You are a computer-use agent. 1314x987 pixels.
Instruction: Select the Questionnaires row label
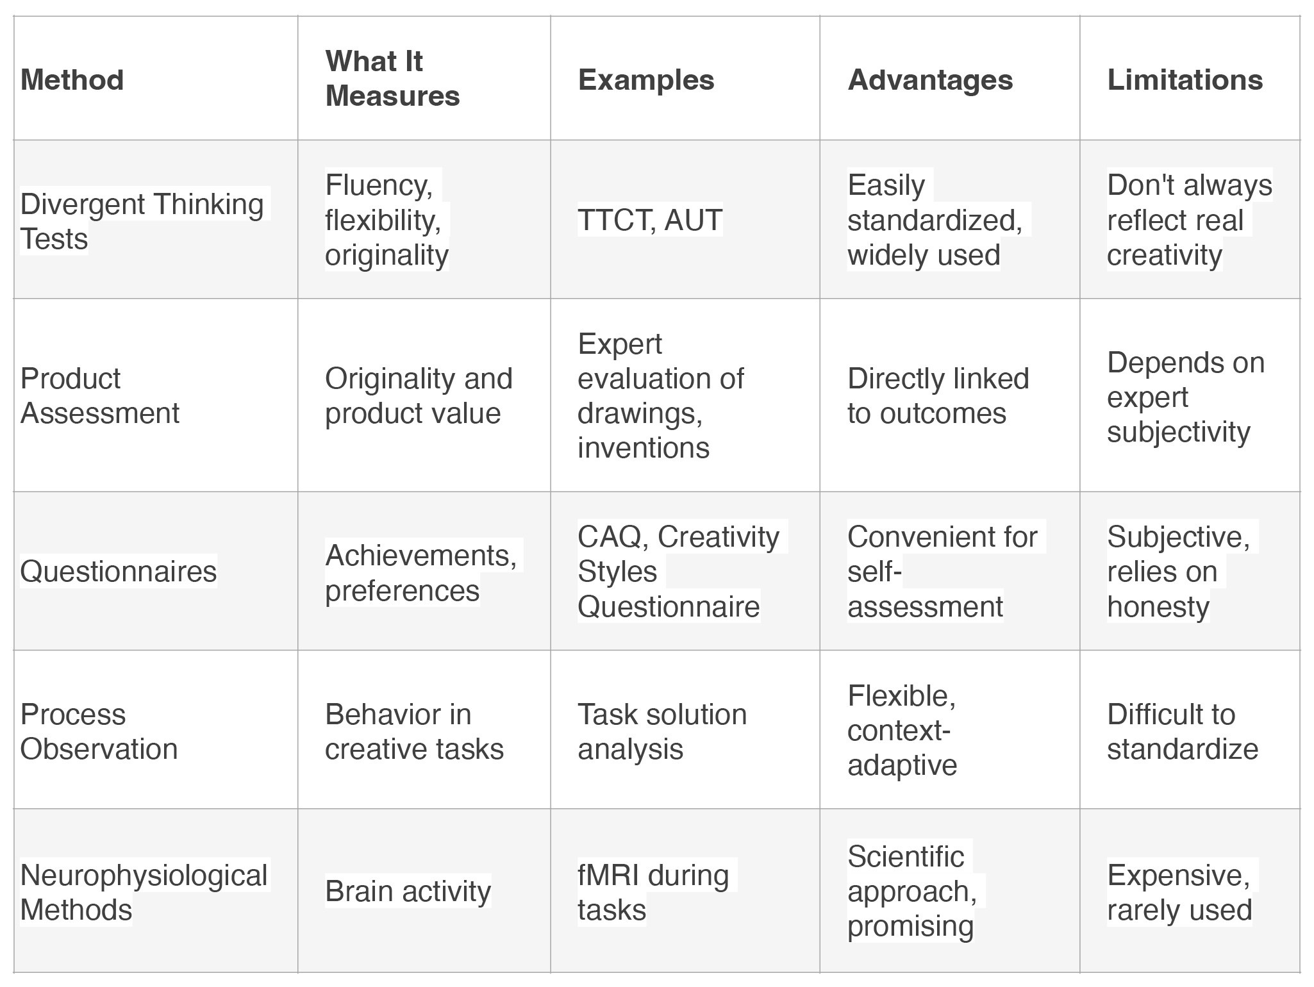(x=156, y=571)
